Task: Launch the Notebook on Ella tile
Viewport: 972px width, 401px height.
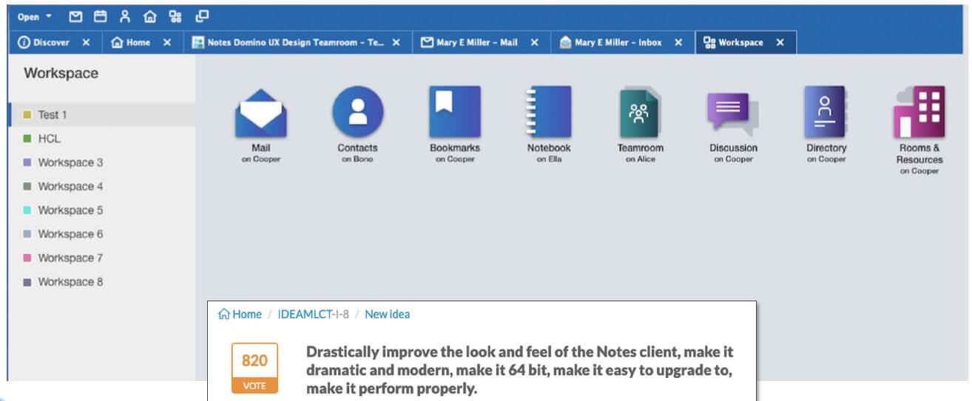Action: point(548,126)
